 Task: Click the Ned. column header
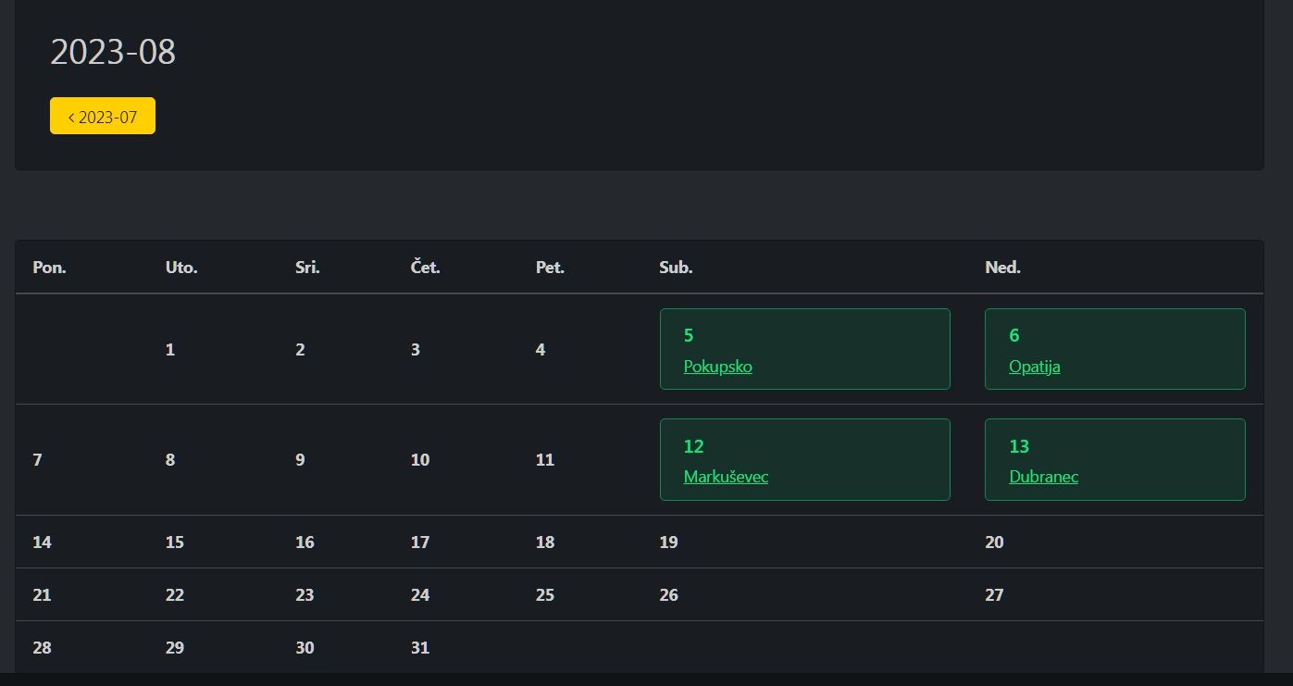(x=1002, y=268)
